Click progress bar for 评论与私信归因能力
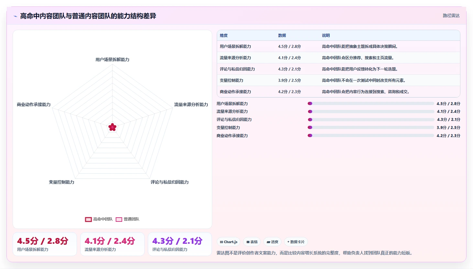Viewport: 473px width, 269px height. [371, 120]
